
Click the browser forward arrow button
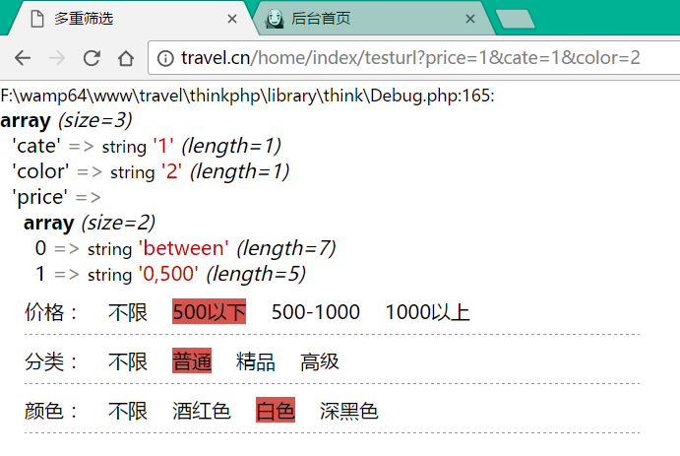(x=57, y=58)
